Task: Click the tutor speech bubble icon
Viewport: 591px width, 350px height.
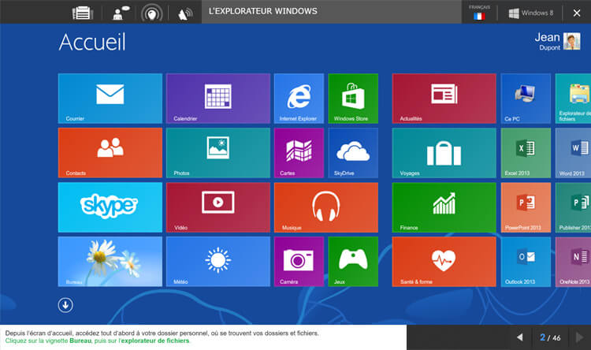Action: coord(121,13)
